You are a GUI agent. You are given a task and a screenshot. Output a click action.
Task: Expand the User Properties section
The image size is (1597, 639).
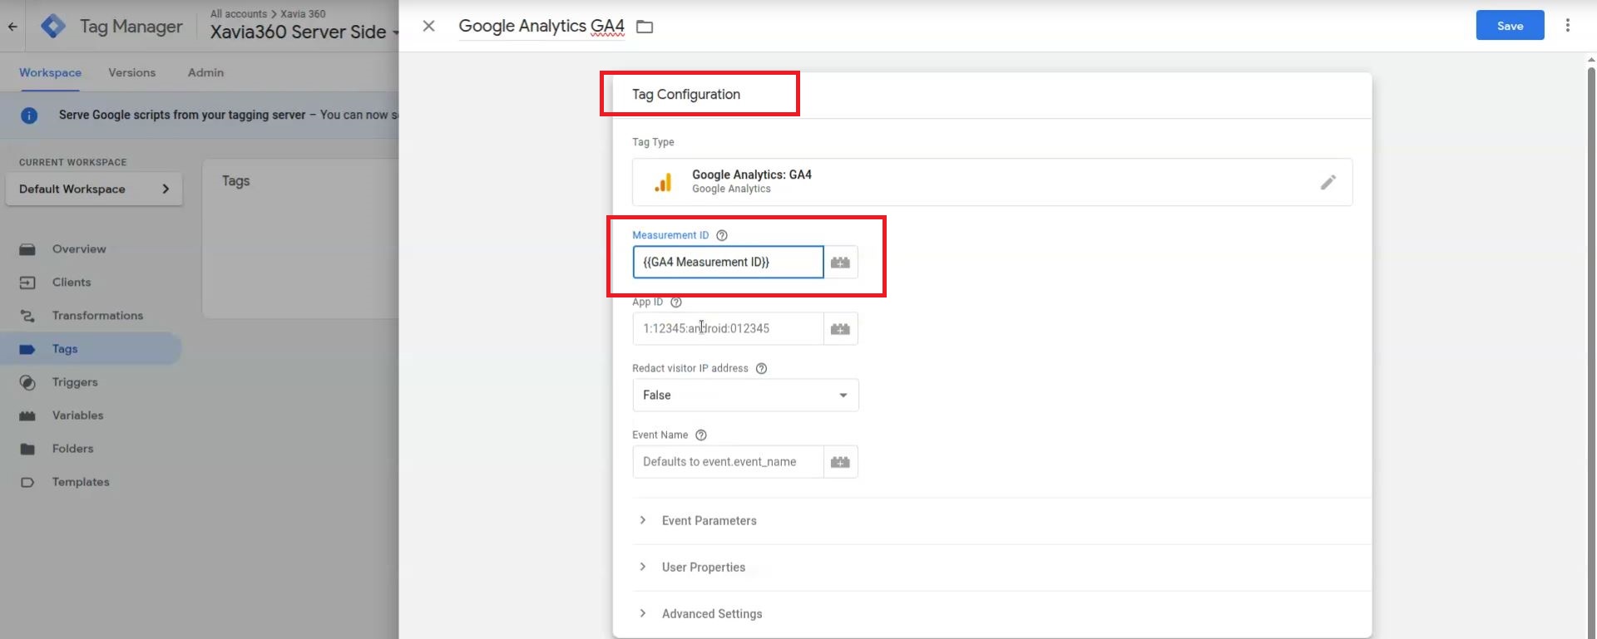704,568
